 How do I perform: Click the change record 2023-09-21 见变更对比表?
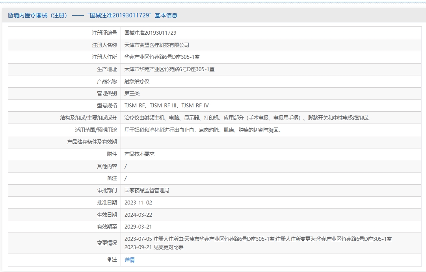[x=154, y=247]
